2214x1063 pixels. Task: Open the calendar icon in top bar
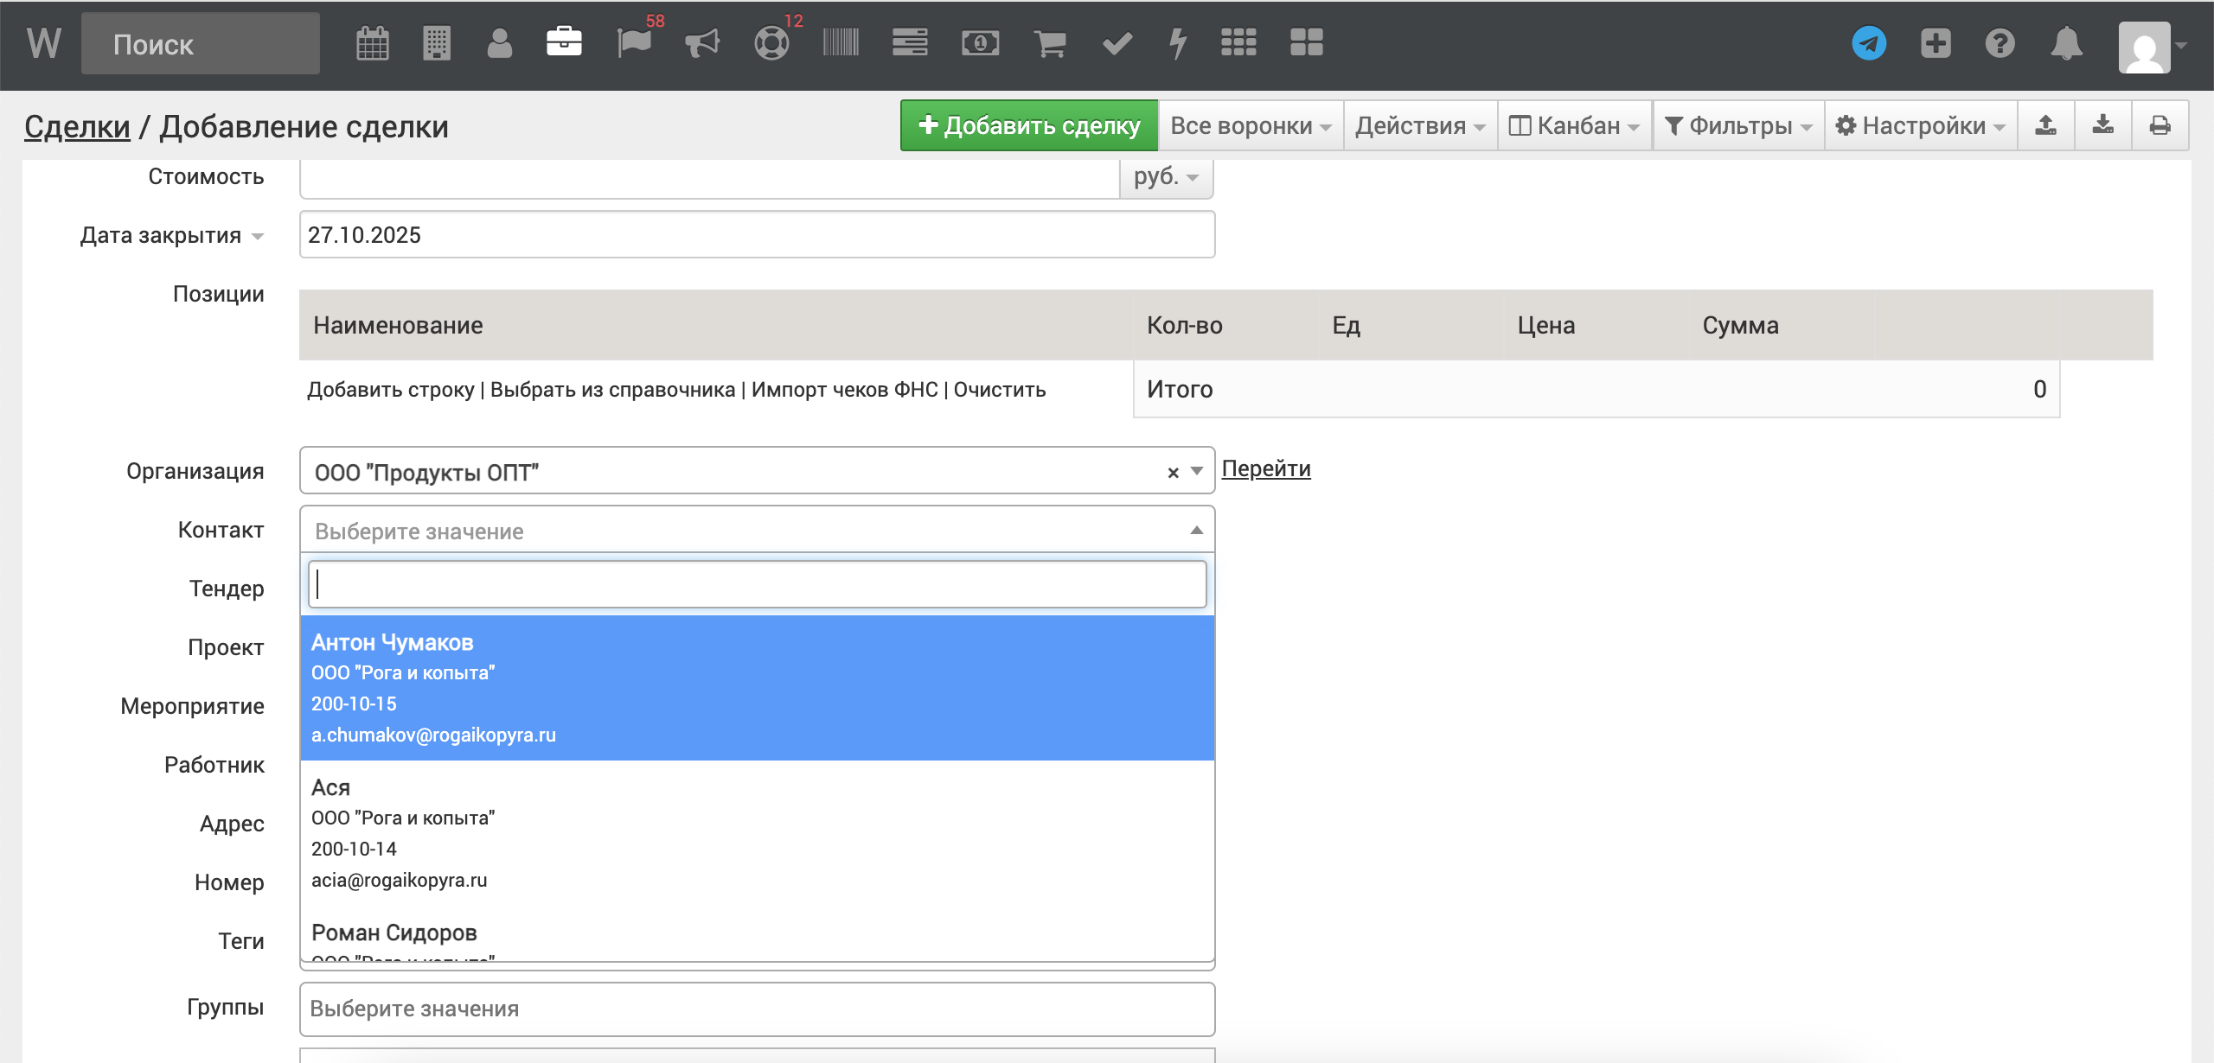(x=373, y=43)
